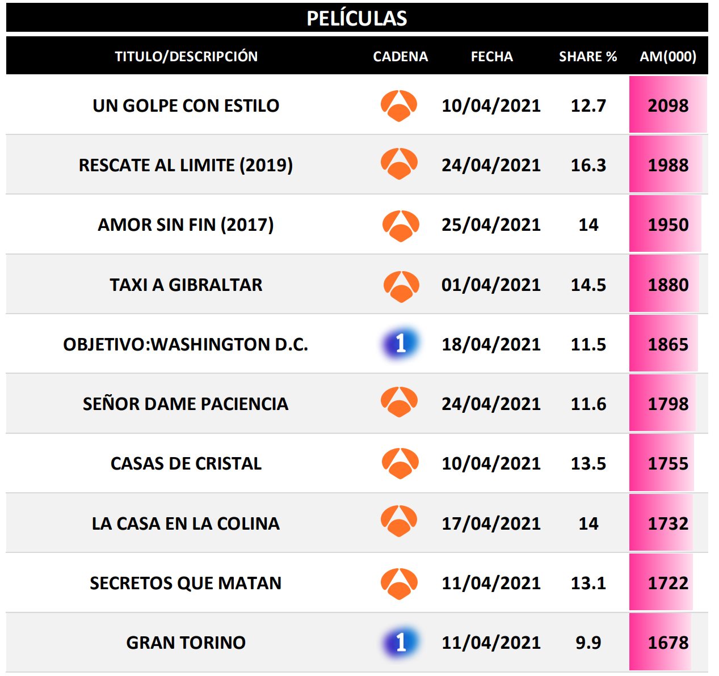
Task: Click the La 1 logo beside Objetivo: Washington D.C.
Action: click(x=400, y=344)
